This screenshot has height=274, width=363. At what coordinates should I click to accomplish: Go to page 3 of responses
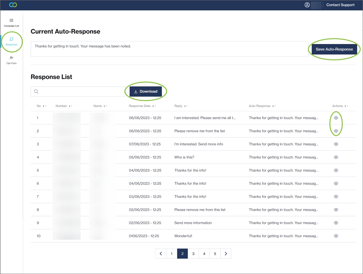(193, 253)
